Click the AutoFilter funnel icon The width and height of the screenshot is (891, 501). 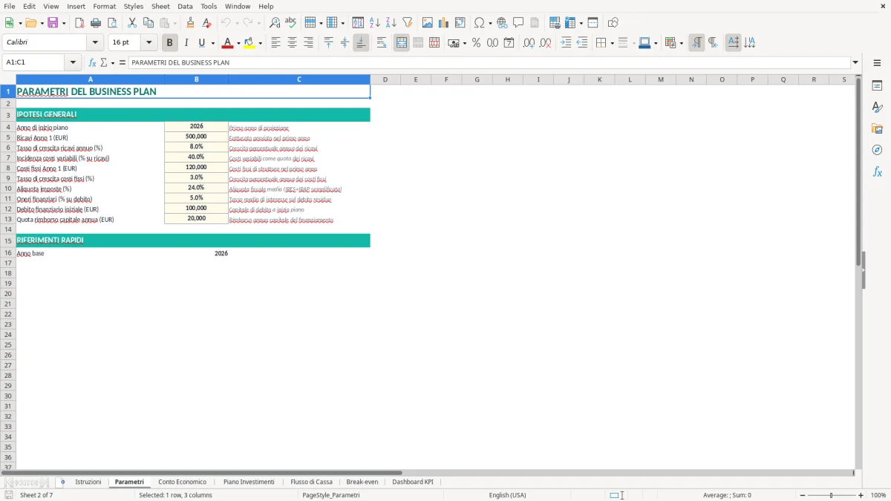(x=408, y=23)
